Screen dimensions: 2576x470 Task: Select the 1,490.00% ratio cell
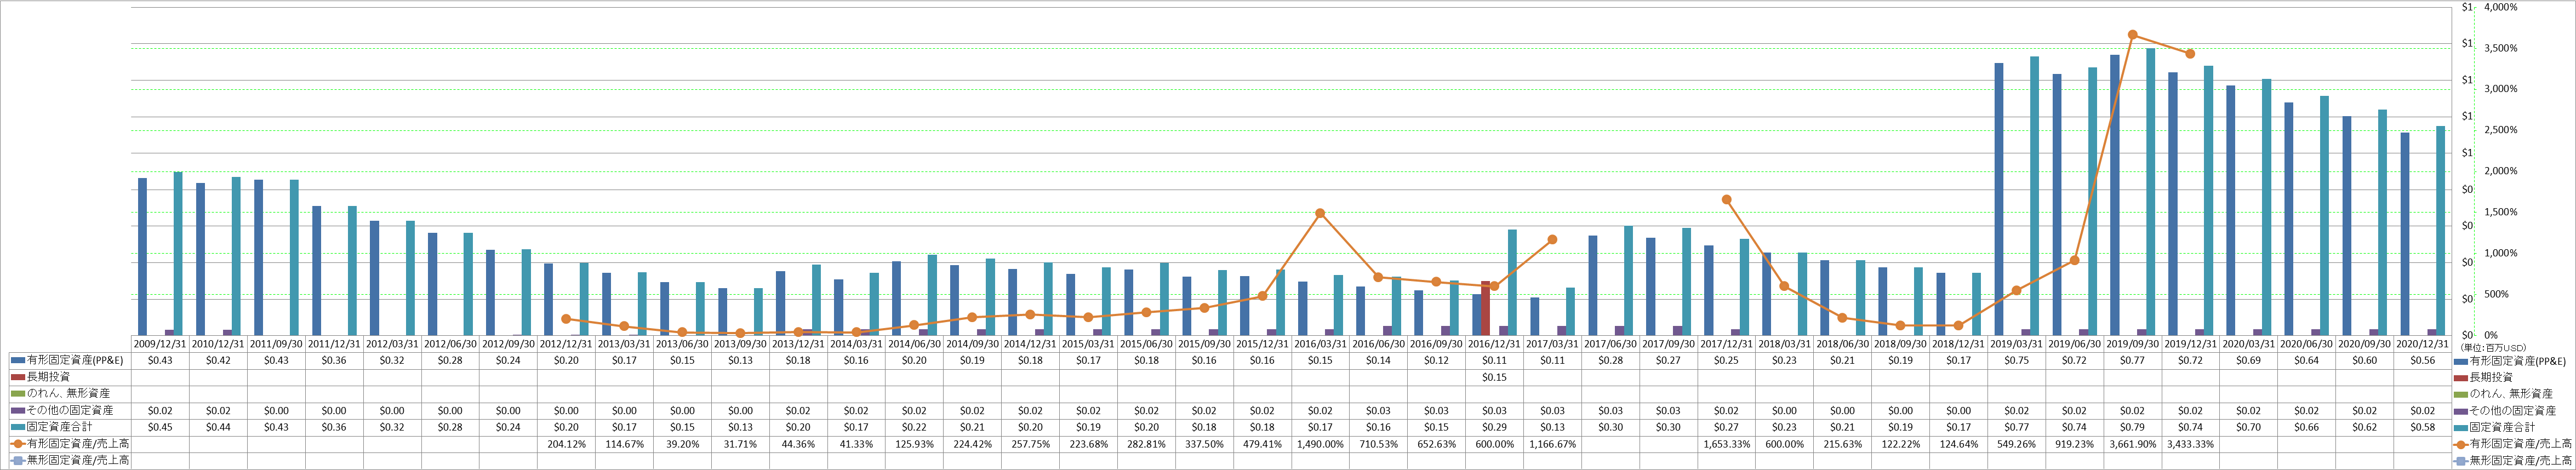1320,444
